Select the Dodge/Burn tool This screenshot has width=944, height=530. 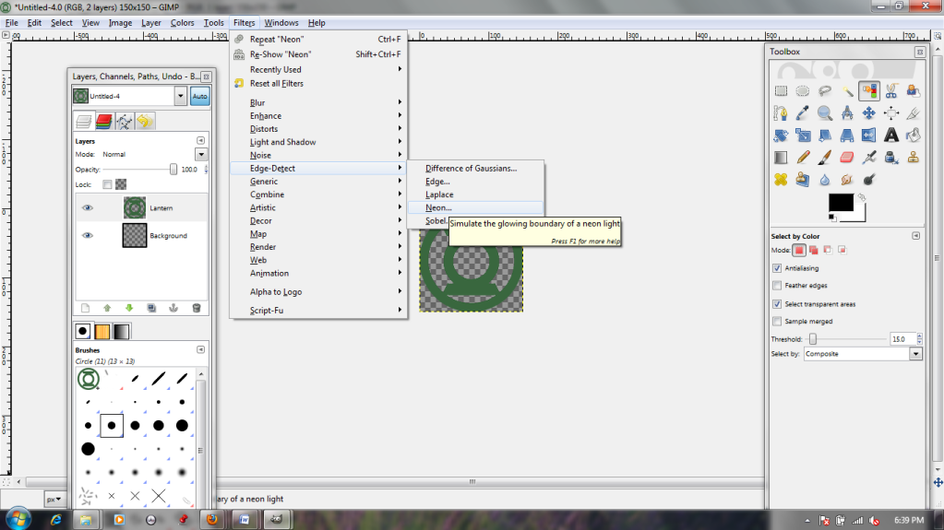(869, 180)
